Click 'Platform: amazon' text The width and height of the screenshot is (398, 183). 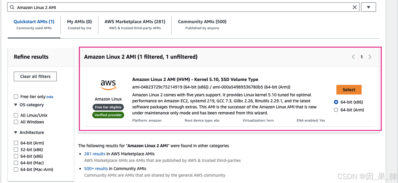[147, 120]
